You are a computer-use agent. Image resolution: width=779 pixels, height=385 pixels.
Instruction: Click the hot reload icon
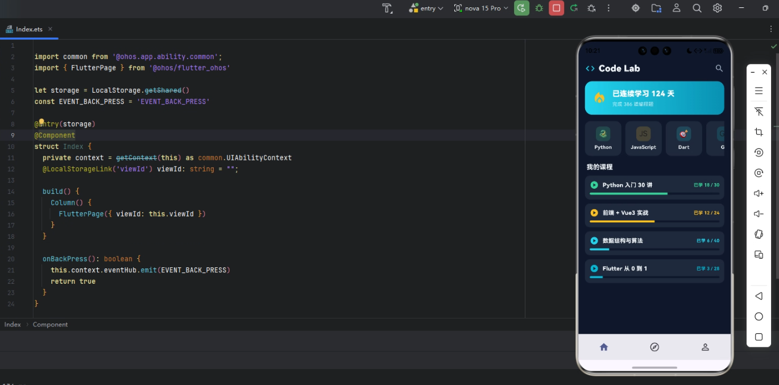tap(574, 8)
